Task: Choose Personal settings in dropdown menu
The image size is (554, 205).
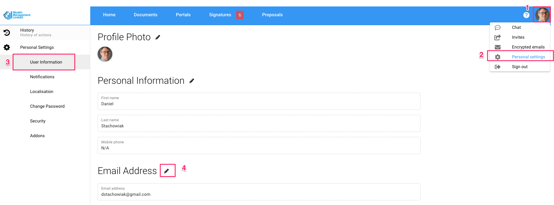Action: click(528, 57)
